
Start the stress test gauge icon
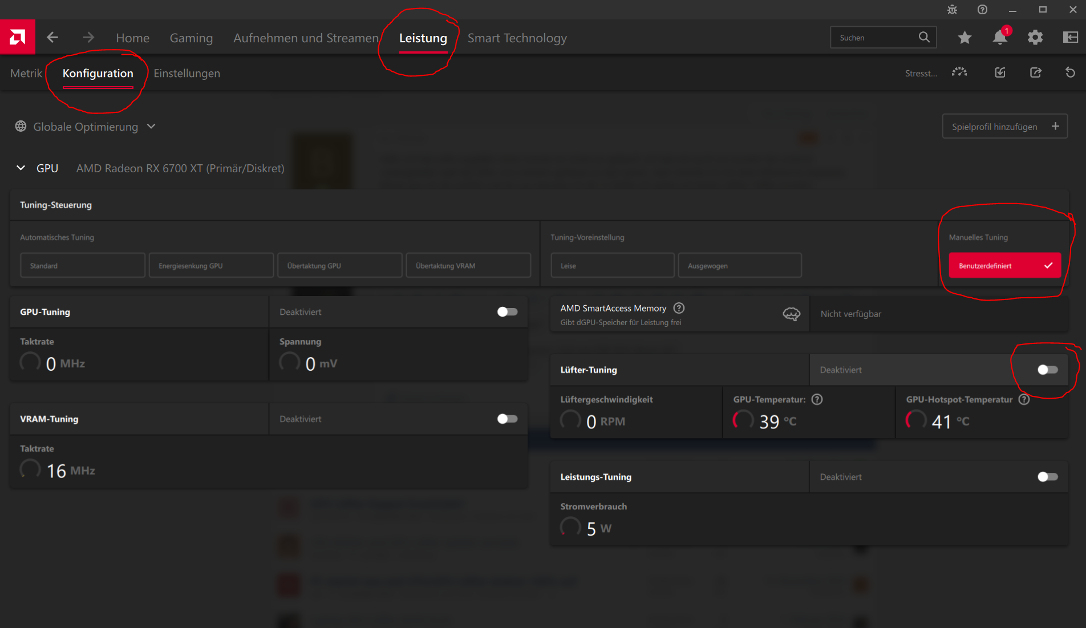pos(959,72)
